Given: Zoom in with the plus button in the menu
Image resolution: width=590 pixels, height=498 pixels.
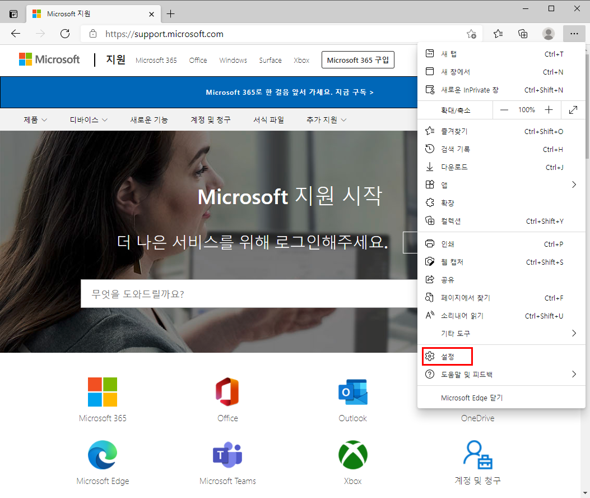Looking at the screenshot, I should (549, 110).
